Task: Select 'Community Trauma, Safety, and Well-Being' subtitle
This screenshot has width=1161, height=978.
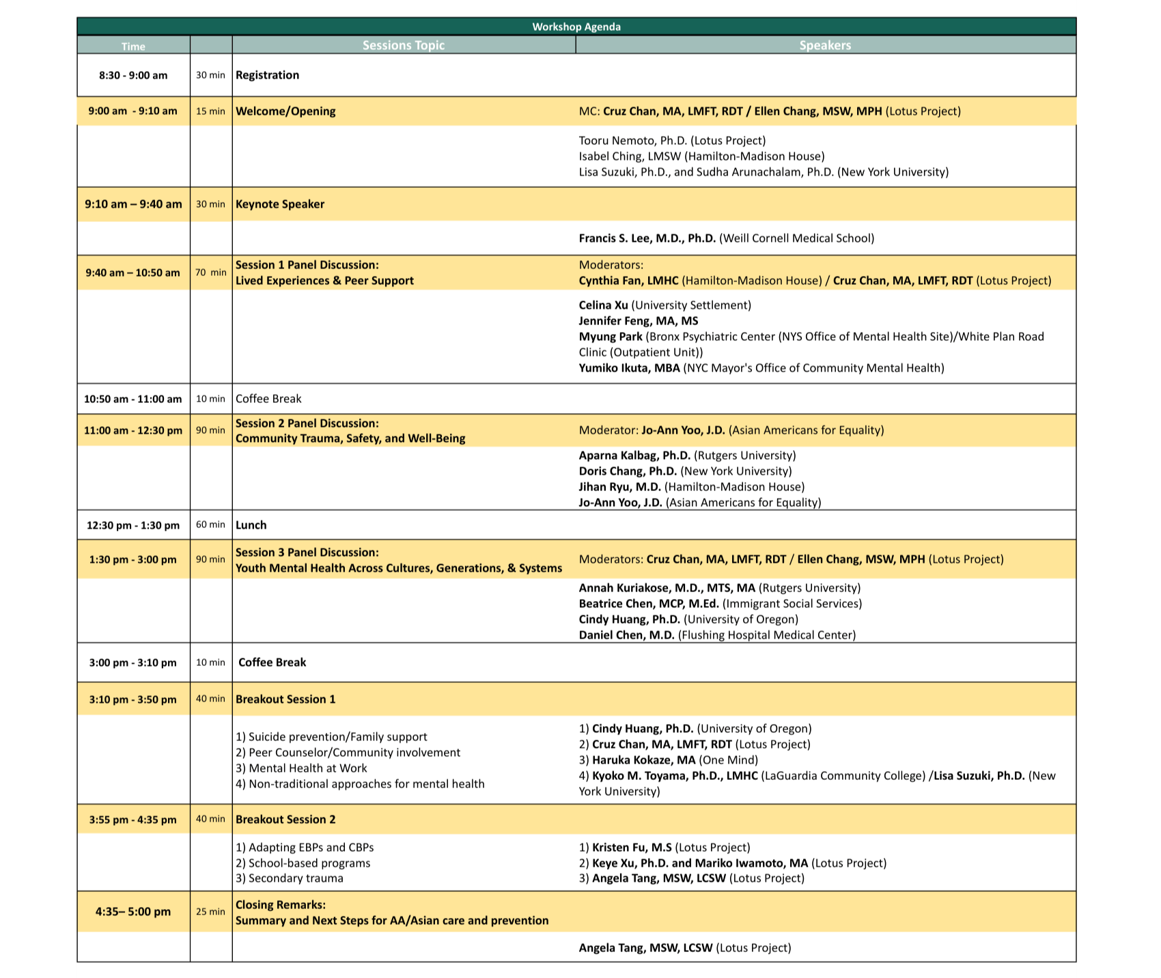Action: click(350, 438)
